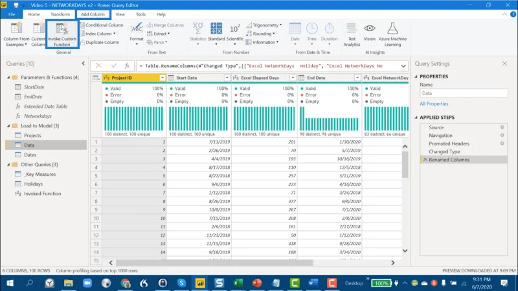
Task: Open Windows Start menu
Action: [10, 283]
